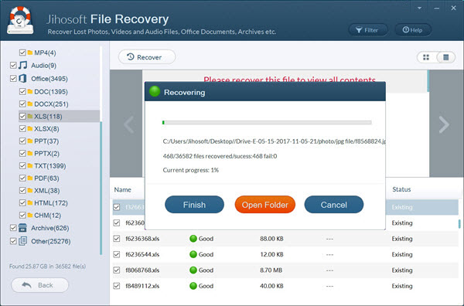Toggle the XLSX(8) checkbox
Image resolution: width=464 pixels, height=306 pixels.
(22, 128)
